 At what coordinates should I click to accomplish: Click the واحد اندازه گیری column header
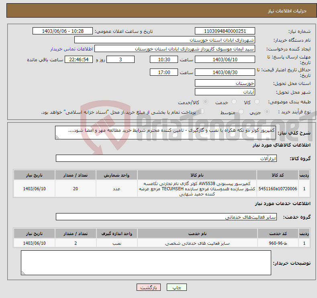click(x=117, y=234)
